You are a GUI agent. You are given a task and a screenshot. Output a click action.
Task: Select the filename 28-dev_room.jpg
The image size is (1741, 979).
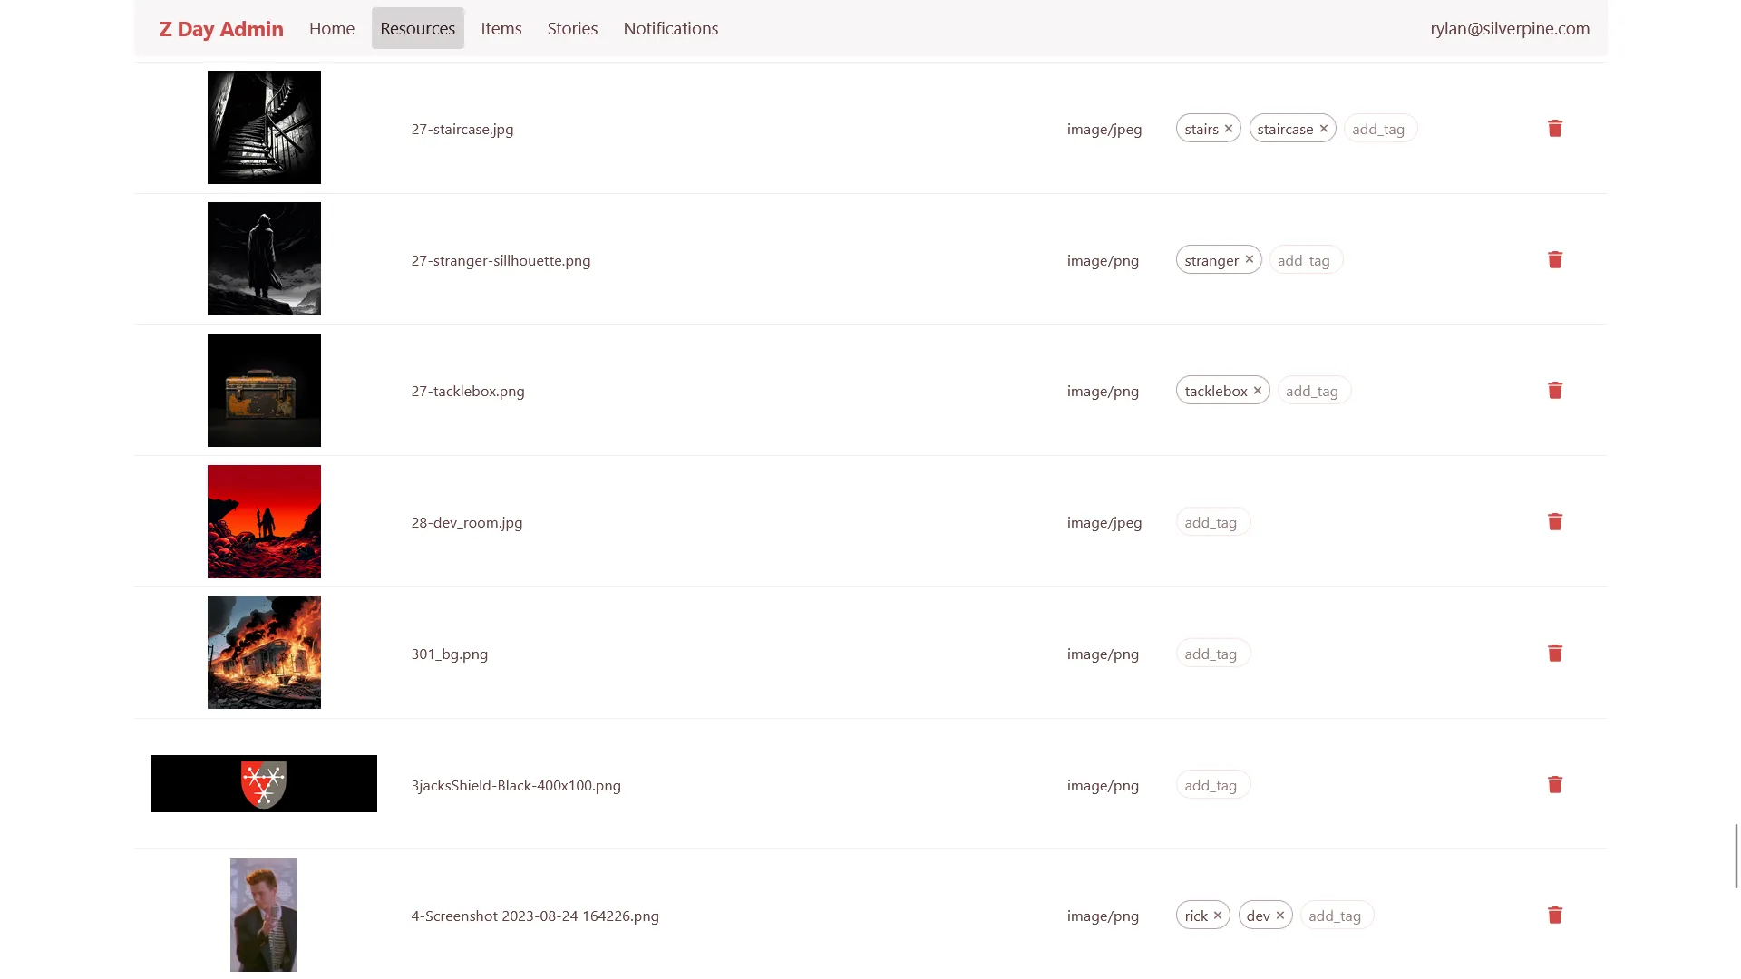[x=467, y=522]
